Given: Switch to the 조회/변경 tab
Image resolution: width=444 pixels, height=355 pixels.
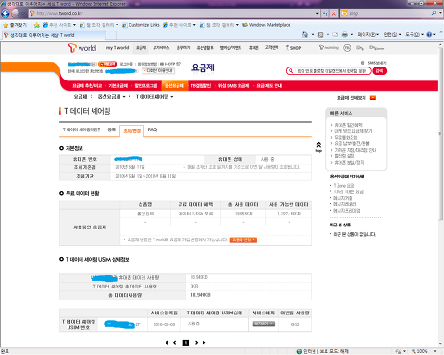Looking at the screenshot, I should [132, 130].
